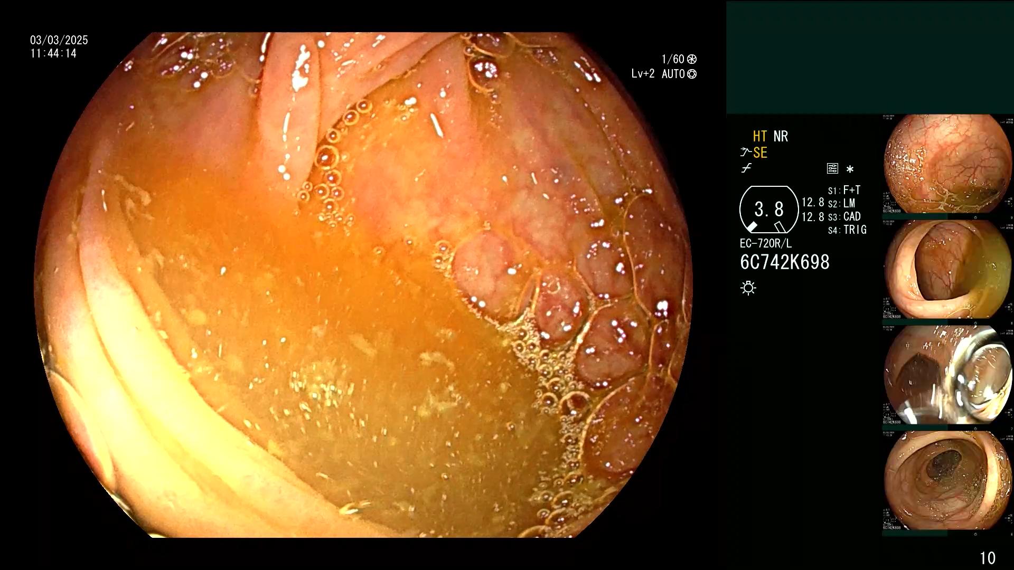Open the second thumbnail showing dark lumen fold

[947, 270]
